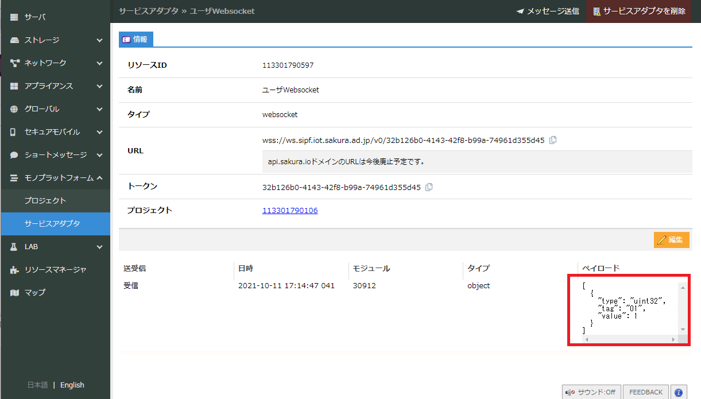Click the object type cell
The height and width of the screenshot is (399, 701).
[479, 286]
